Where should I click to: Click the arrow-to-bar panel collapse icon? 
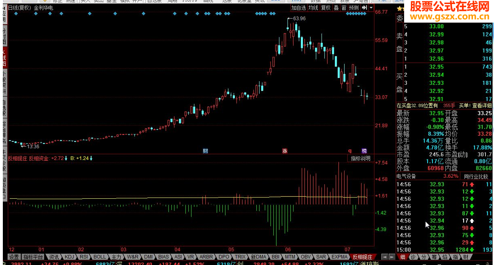coord(364,8)
